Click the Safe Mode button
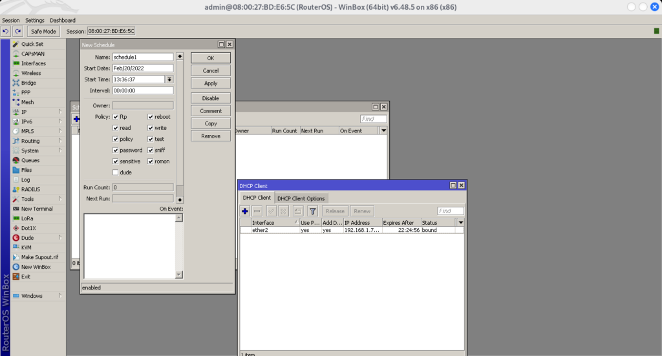This screenshot has height=356, width=662. click(x=43, y=31)
